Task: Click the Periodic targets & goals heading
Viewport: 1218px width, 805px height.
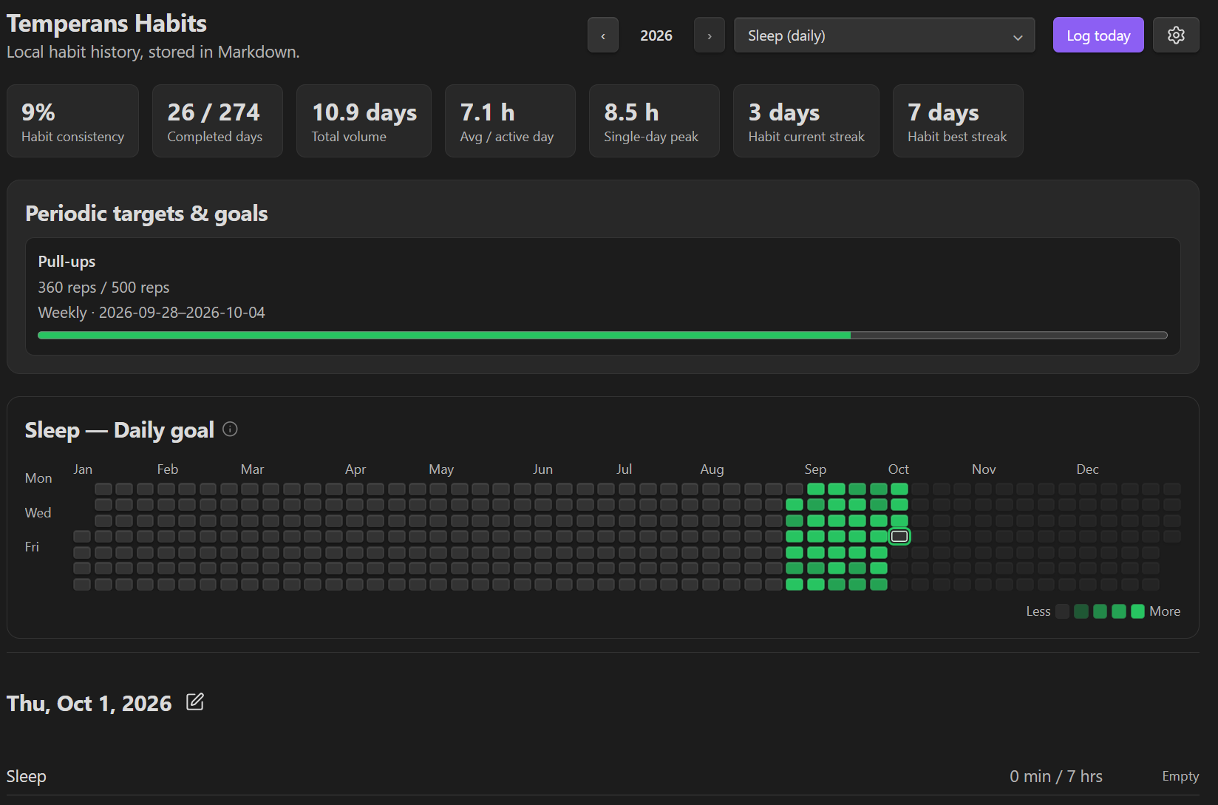Action: [146, 213]
